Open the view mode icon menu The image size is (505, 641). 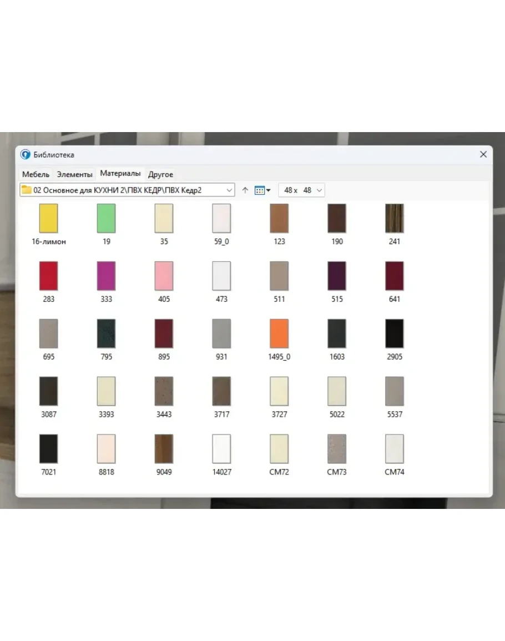point(262,190)
